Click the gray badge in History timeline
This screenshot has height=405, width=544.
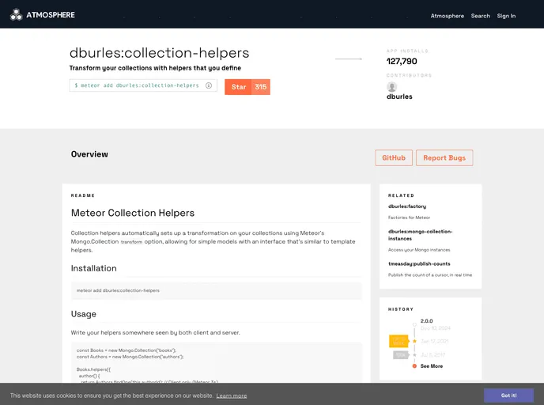tap(401, 355)
